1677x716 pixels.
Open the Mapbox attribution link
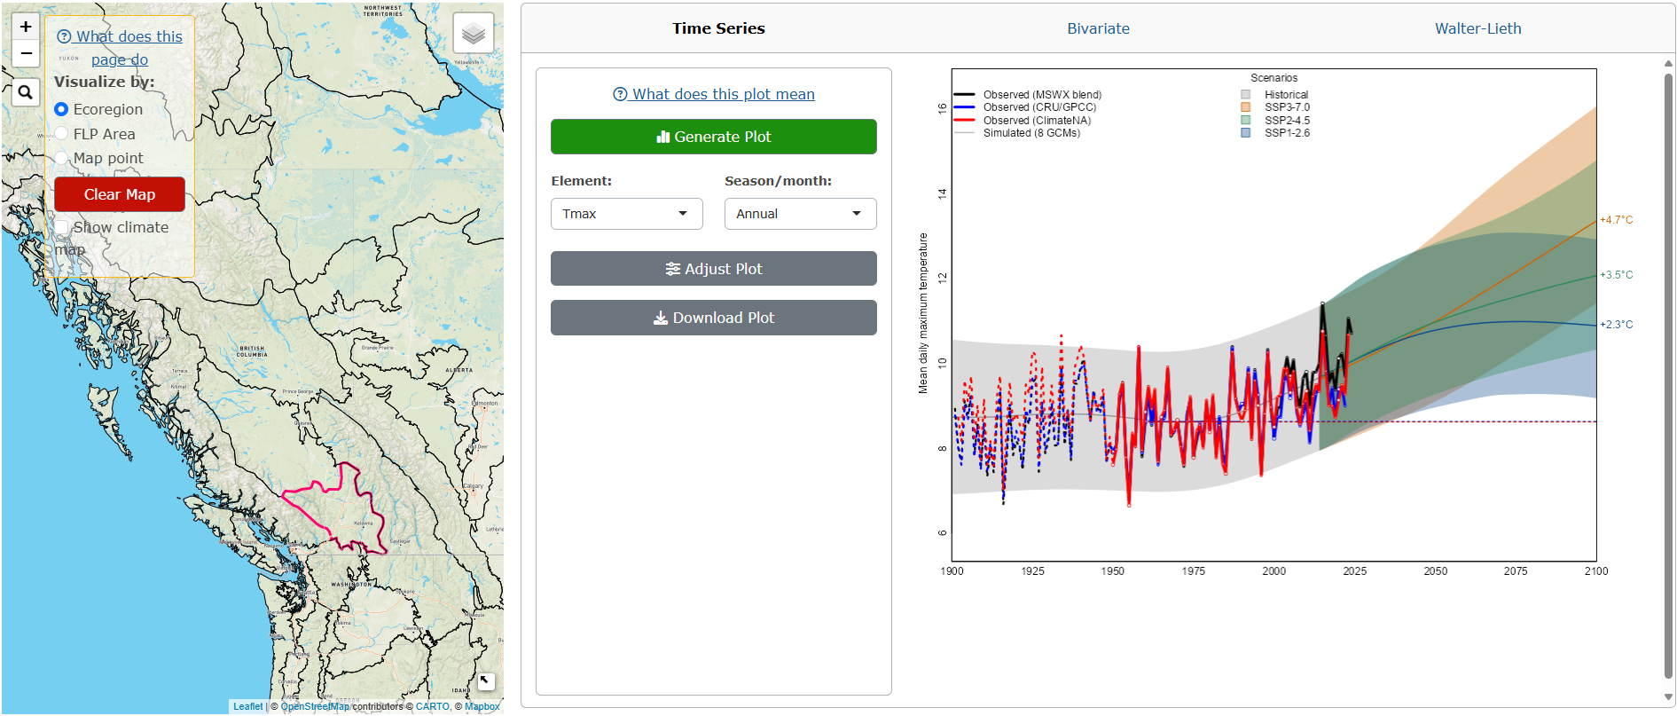click(x=482, y=706)
